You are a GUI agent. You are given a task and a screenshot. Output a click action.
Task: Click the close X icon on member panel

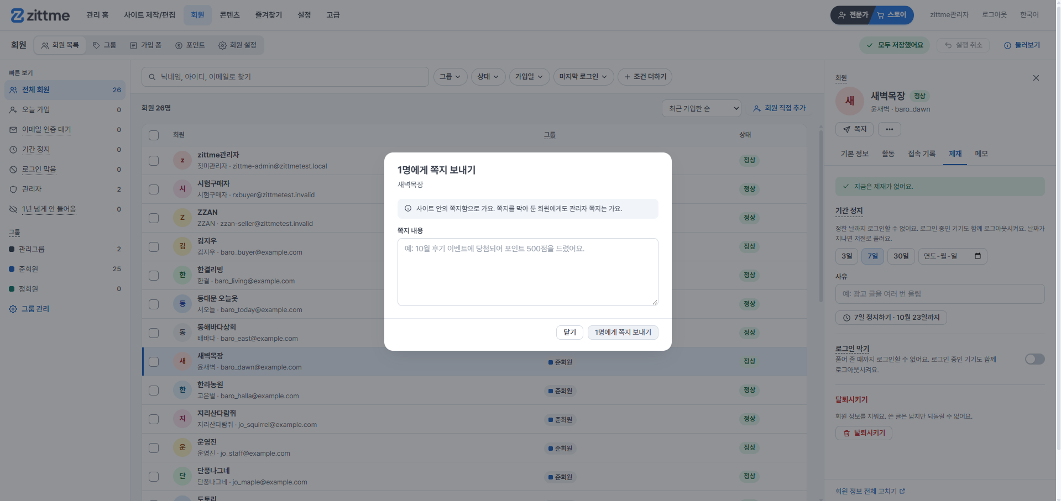(1036, 78)
